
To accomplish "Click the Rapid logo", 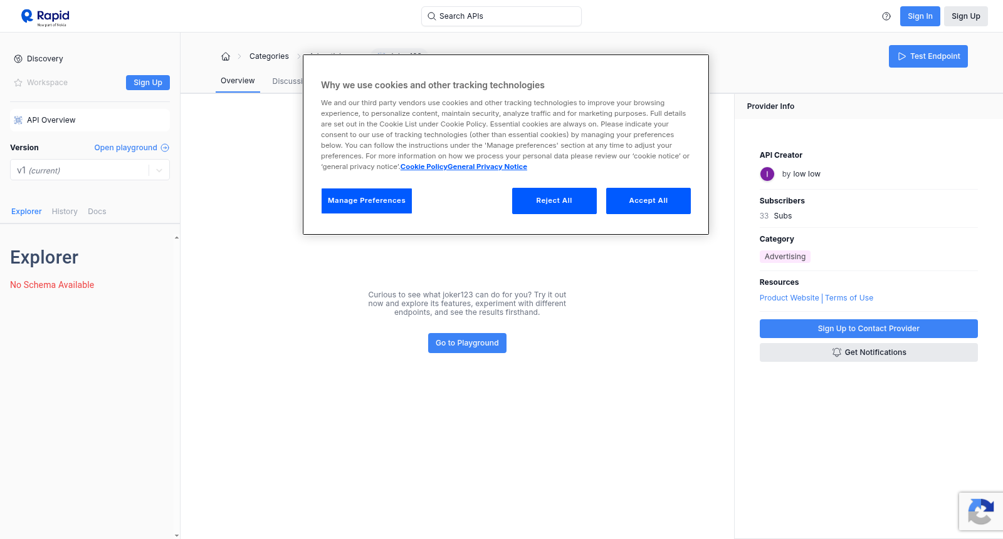I will 45,17.
